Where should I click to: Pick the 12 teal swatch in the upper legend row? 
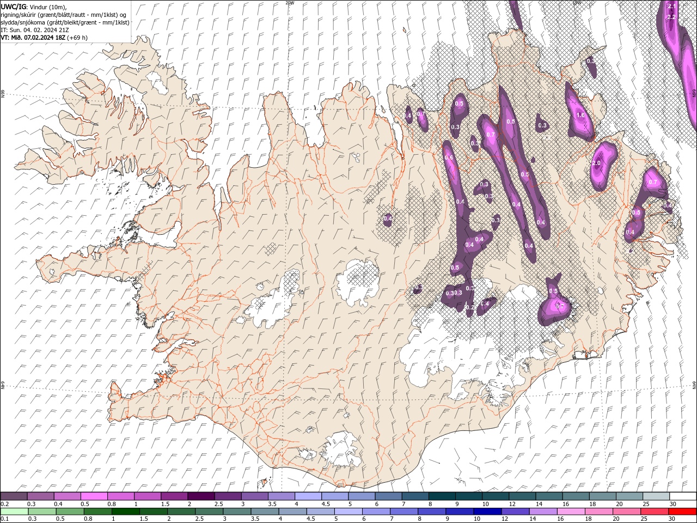point(522,496)
